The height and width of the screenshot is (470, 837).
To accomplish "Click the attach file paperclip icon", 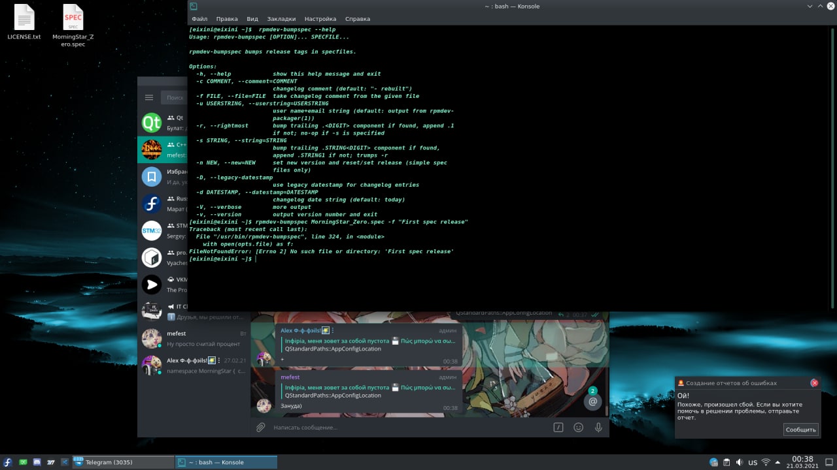I will point(260,428).
